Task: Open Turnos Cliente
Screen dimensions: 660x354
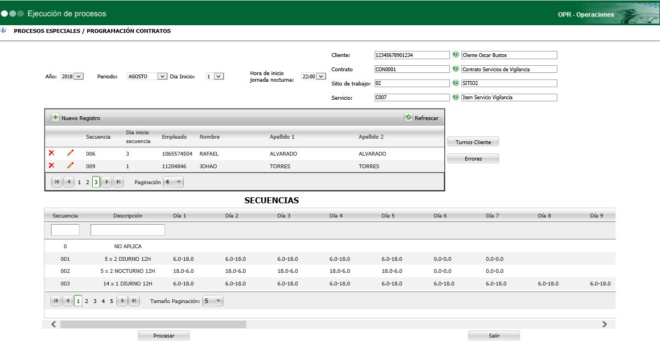Action: [473, 142]
